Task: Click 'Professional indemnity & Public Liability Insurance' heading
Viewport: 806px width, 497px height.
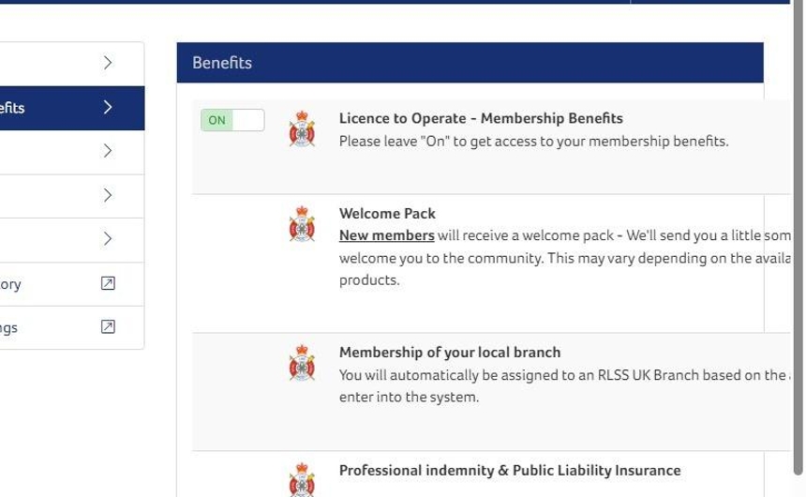Action: tap(510, 471)
